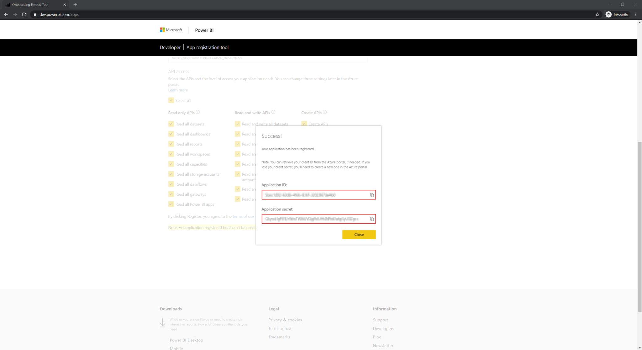642x350 pixels.
Task: Open the terms of use link
Action: point(243,216)
